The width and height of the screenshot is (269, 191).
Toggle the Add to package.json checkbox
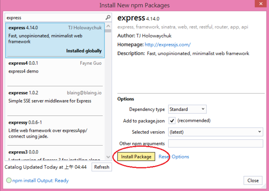[x=172, y=121]
